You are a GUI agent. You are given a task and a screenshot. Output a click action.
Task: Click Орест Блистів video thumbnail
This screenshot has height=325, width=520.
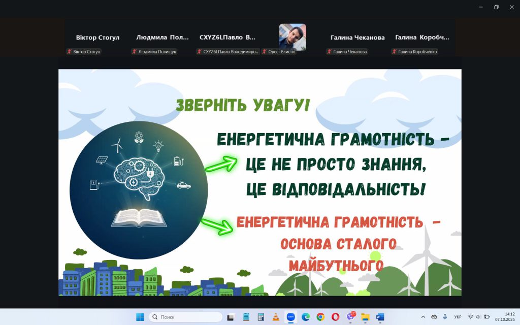tap(292, 37)
